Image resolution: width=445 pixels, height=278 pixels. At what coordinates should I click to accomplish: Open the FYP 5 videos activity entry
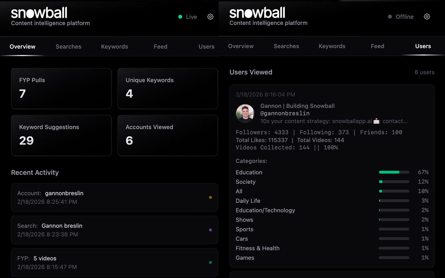pos(114,262)
